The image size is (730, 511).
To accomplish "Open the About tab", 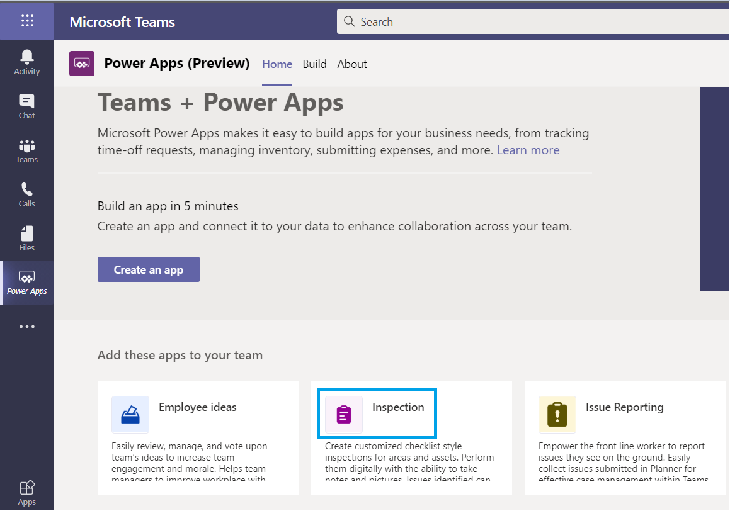I will (352, 64).
